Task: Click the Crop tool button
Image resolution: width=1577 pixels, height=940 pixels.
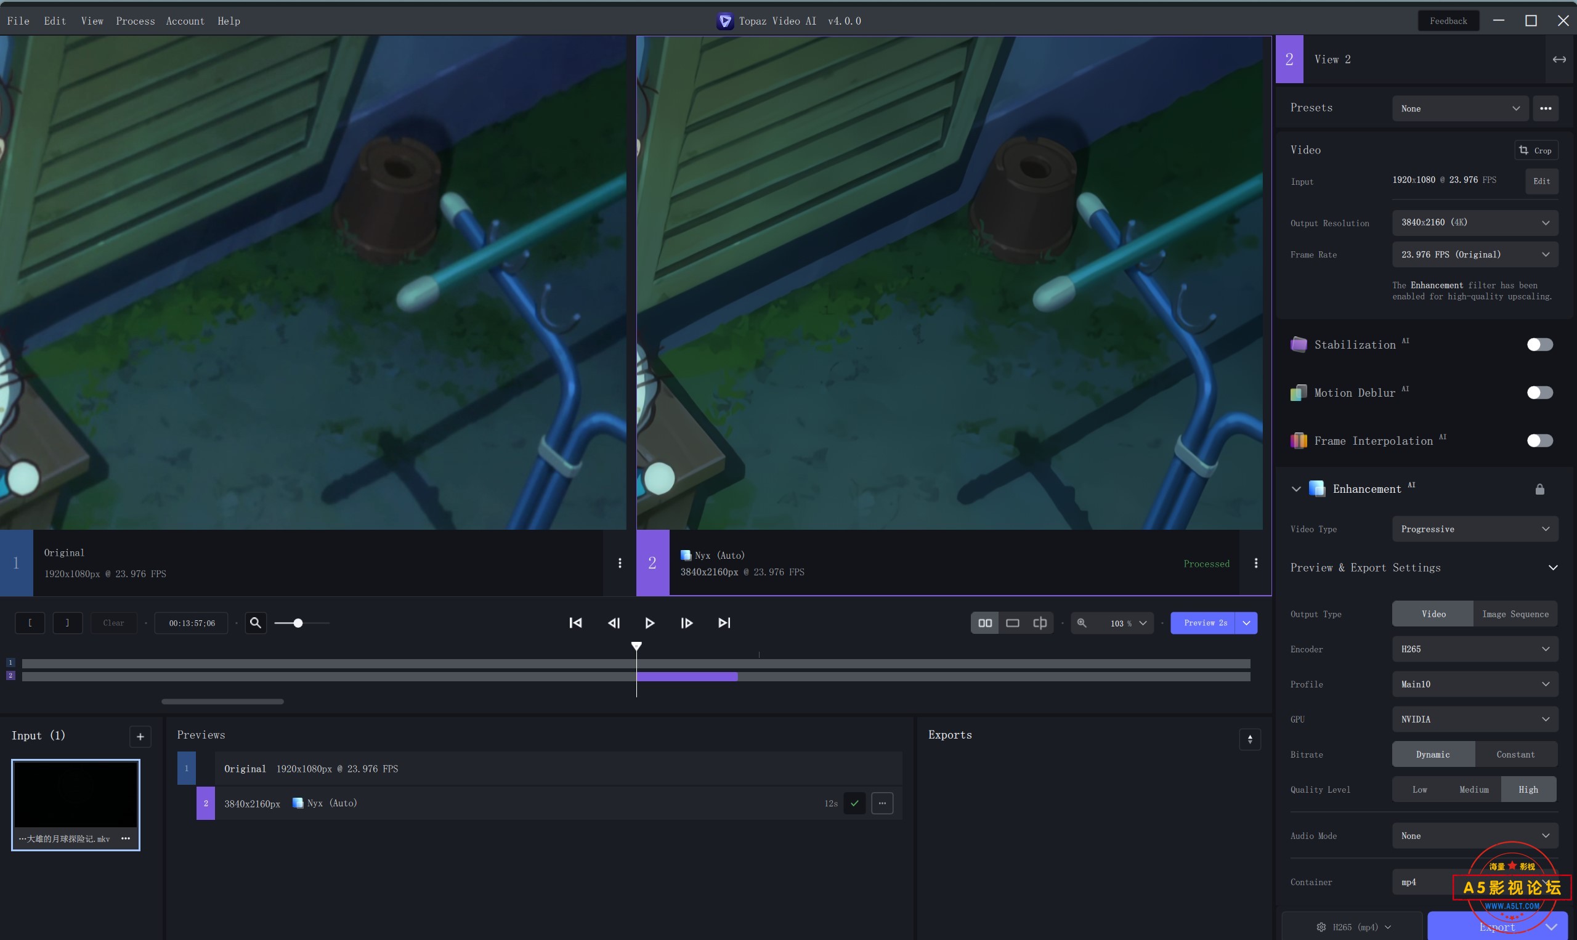Action: (1536, 150)
